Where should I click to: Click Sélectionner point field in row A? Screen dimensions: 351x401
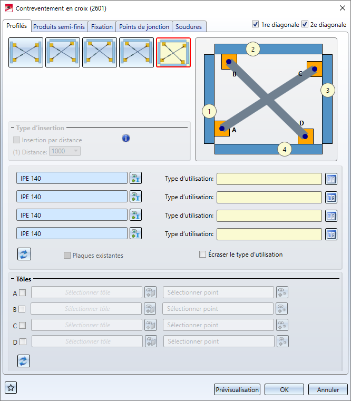coord(219,292)
